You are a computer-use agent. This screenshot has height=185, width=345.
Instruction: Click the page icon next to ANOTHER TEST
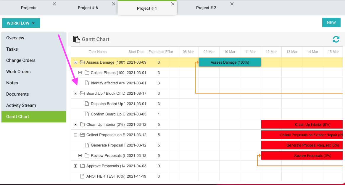coord(82,176)
